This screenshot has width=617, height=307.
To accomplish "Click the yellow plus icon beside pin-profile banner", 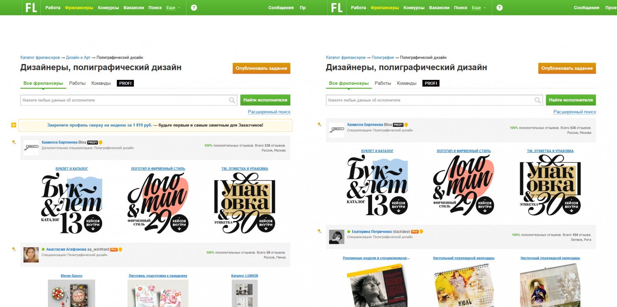I will 13,125.
